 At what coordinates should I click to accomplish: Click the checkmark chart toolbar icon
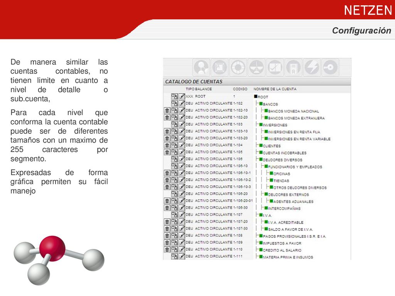(x=275, y=67)
